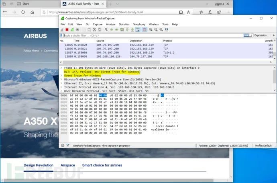Click the Go to specified packet icon
Screen dimensions: 277x183
click(122, 29)
